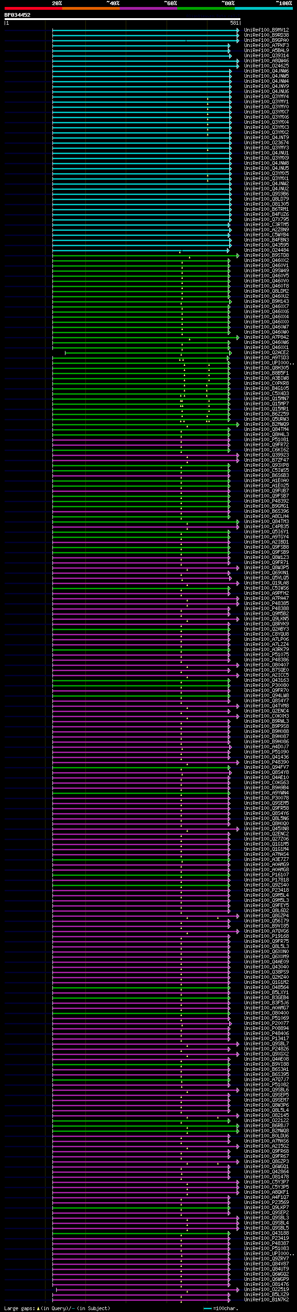Select hit UniRef100_O82145
This screenshot has height=1312, width=297.
[x=266, y=1116]
